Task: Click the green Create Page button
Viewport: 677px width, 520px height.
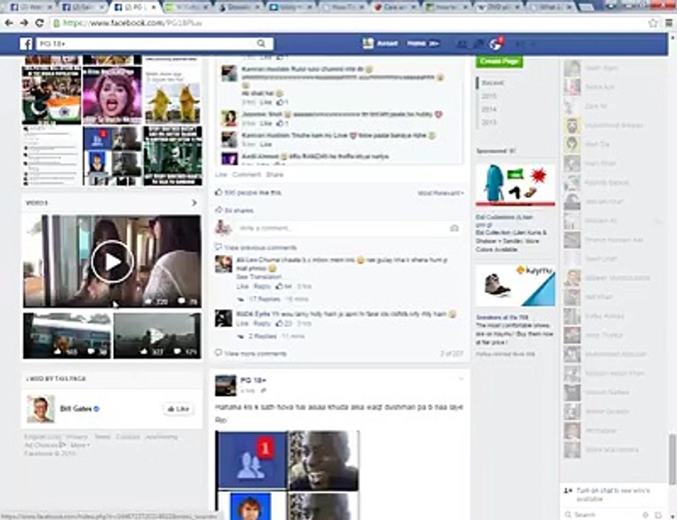Action: coord(499,61)
